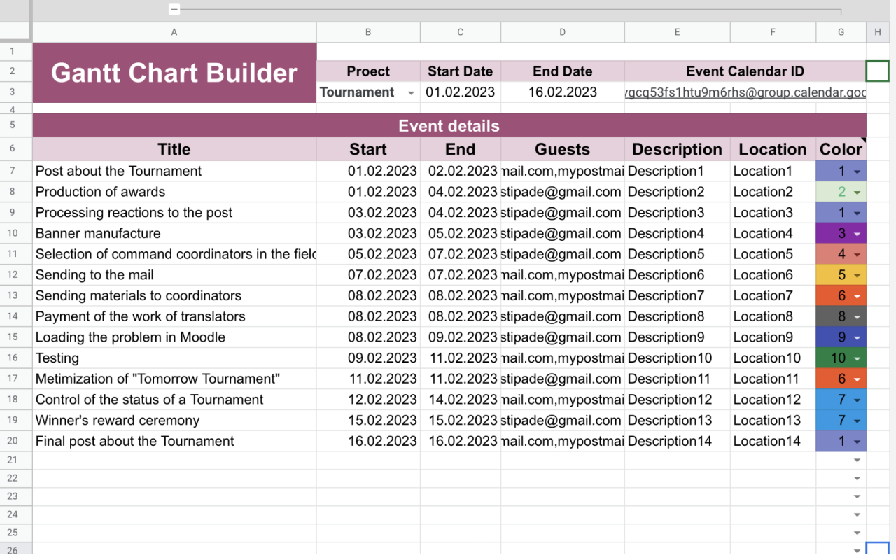The width and height of the screenshot is (896, 560).
Task: Select the Start Date value 01.02.2023
Action: [x=460, y=92]
